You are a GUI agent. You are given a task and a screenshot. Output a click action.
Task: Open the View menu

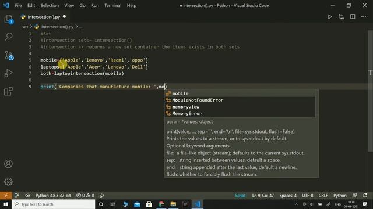tap(69, 5)
